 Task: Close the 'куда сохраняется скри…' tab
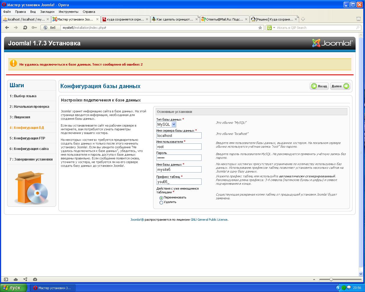point(147,19)
